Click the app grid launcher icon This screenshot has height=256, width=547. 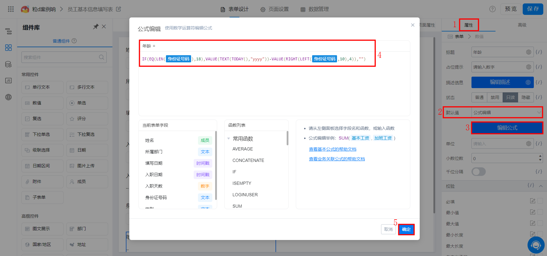[x=11, y=9]
